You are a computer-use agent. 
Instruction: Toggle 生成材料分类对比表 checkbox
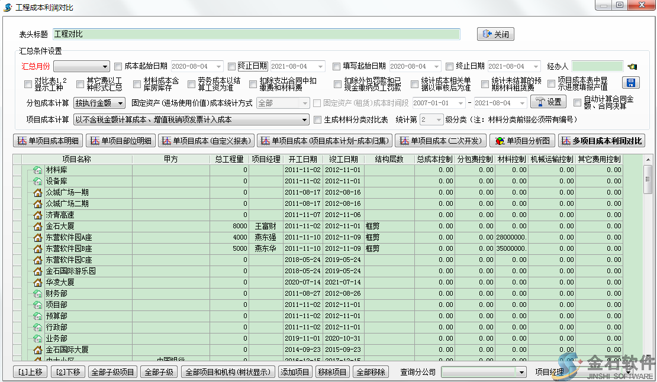coord(317,119)
